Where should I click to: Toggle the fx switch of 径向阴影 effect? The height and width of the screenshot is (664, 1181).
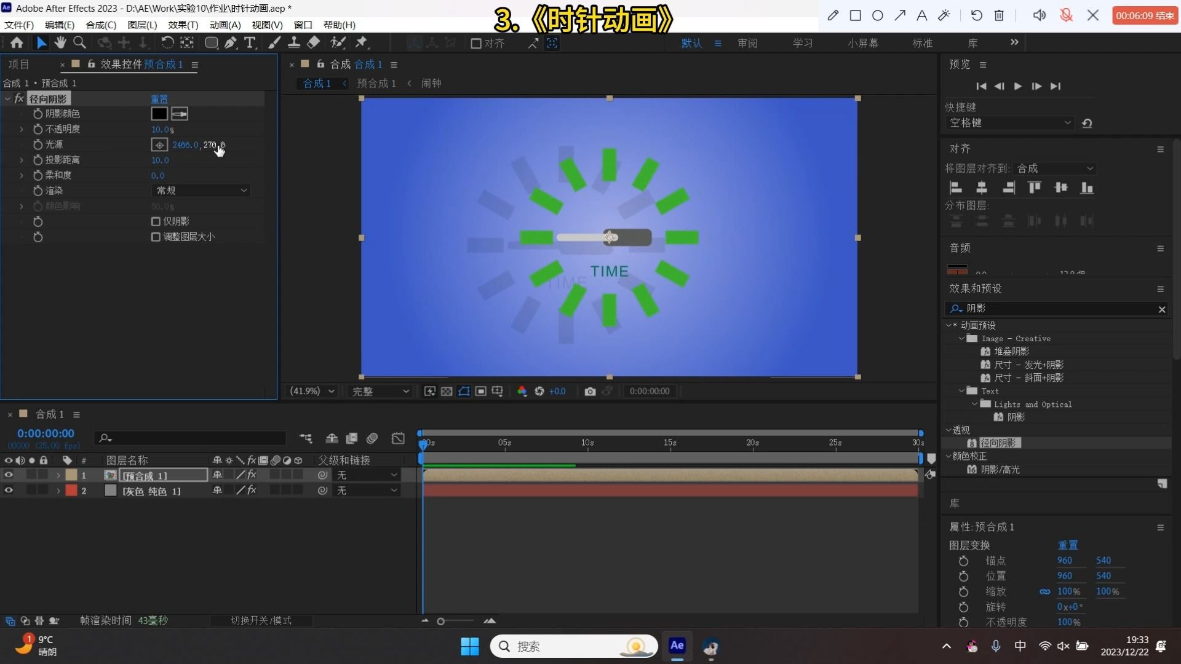tap(19, 98)
